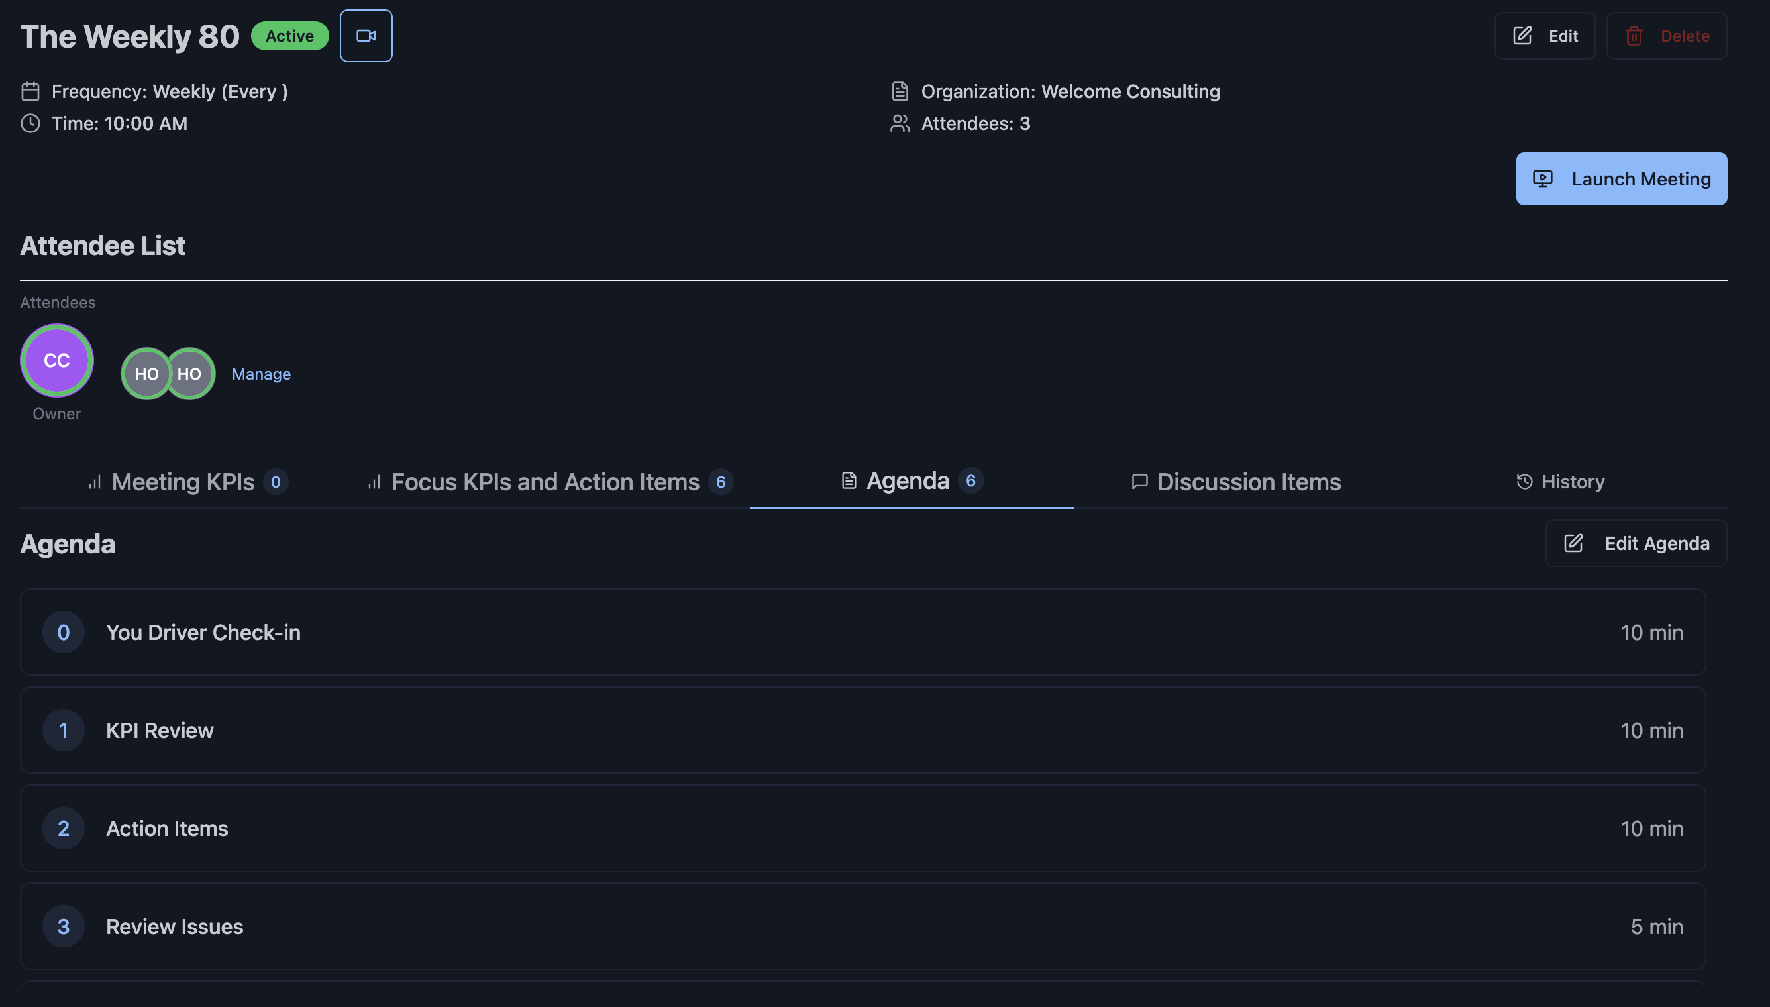1770x1007 pixels.
Task: Click the Launch Meeting presentation icon
Action: [1542, 179]
